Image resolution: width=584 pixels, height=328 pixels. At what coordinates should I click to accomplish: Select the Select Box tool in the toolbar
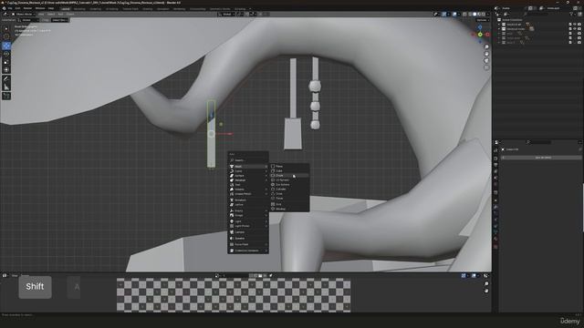pyautogui.click(x=6, y=28)
